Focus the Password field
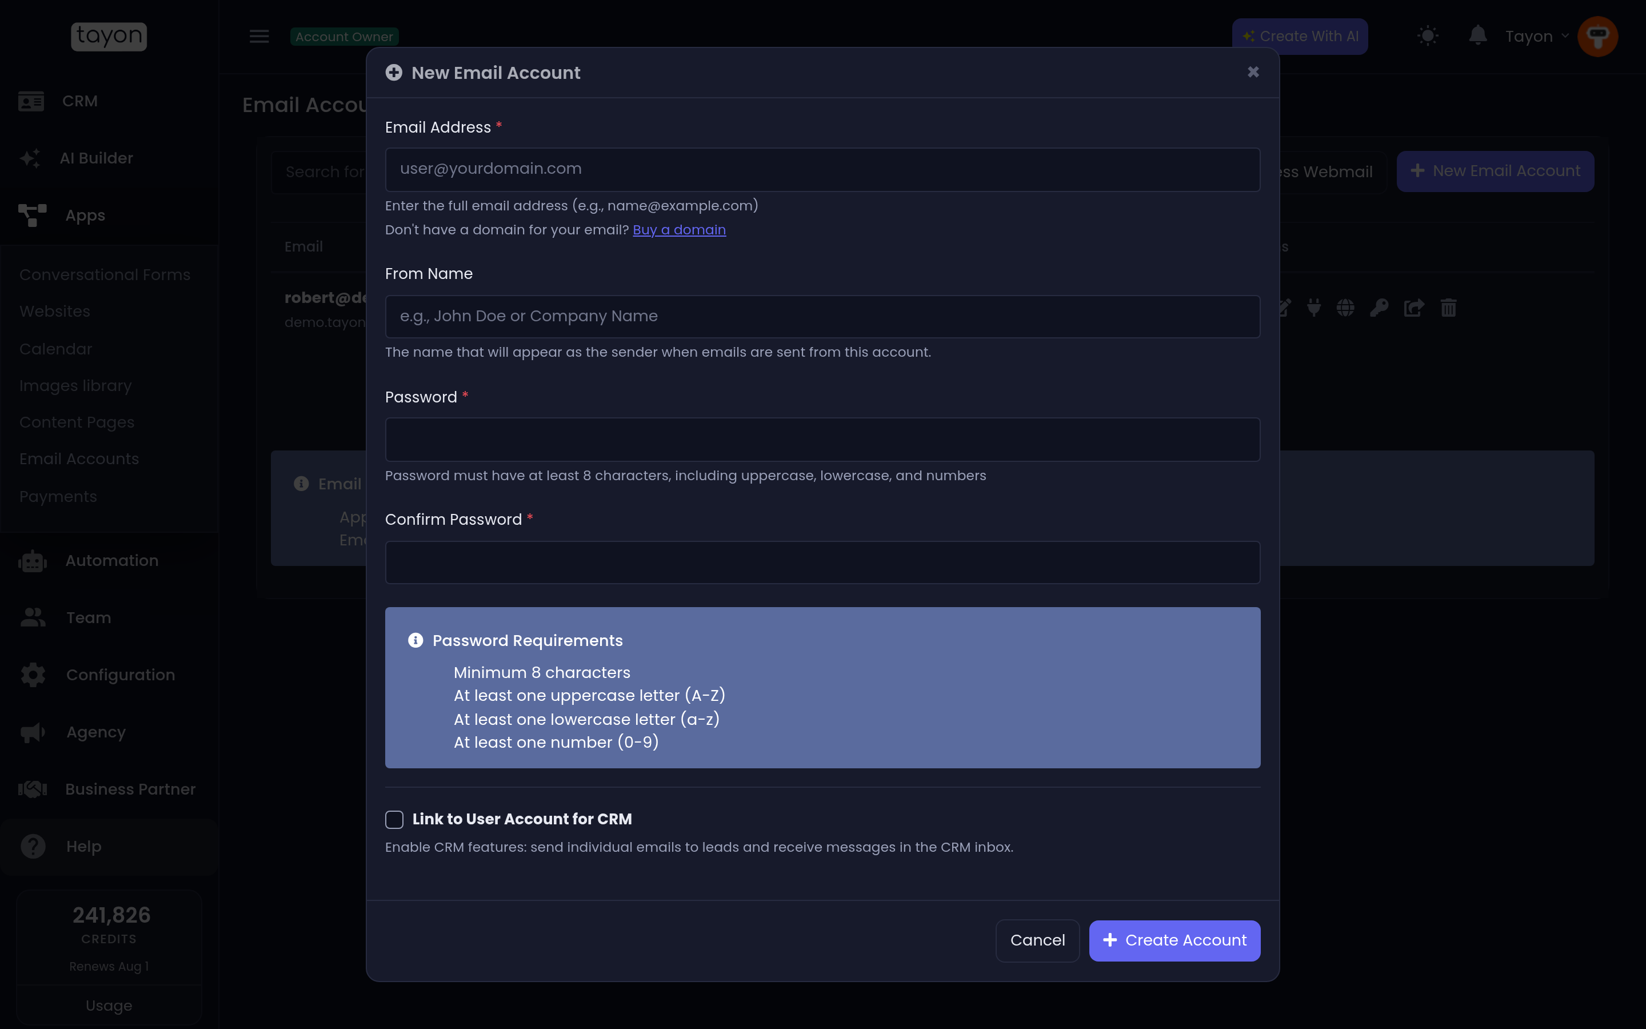This screenshot has width=1646, height=1029. coord(822,439)
